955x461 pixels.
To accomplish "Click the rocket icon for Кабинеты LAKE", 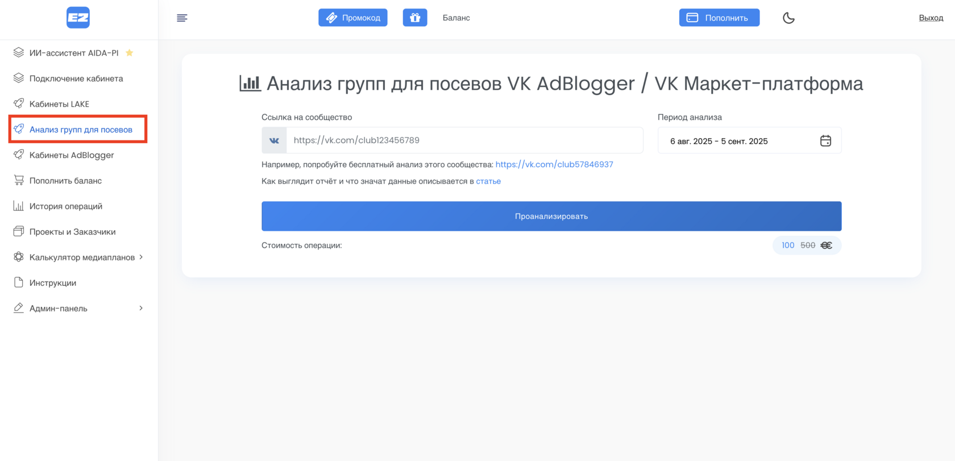I will tap(19, 103).
